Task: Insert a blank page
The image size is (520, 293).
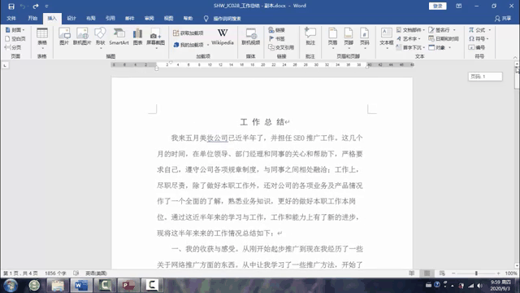Action: click(x=15, y=38)
